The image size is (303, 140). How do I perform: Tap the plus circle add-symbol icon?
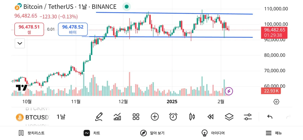(155, 117)
